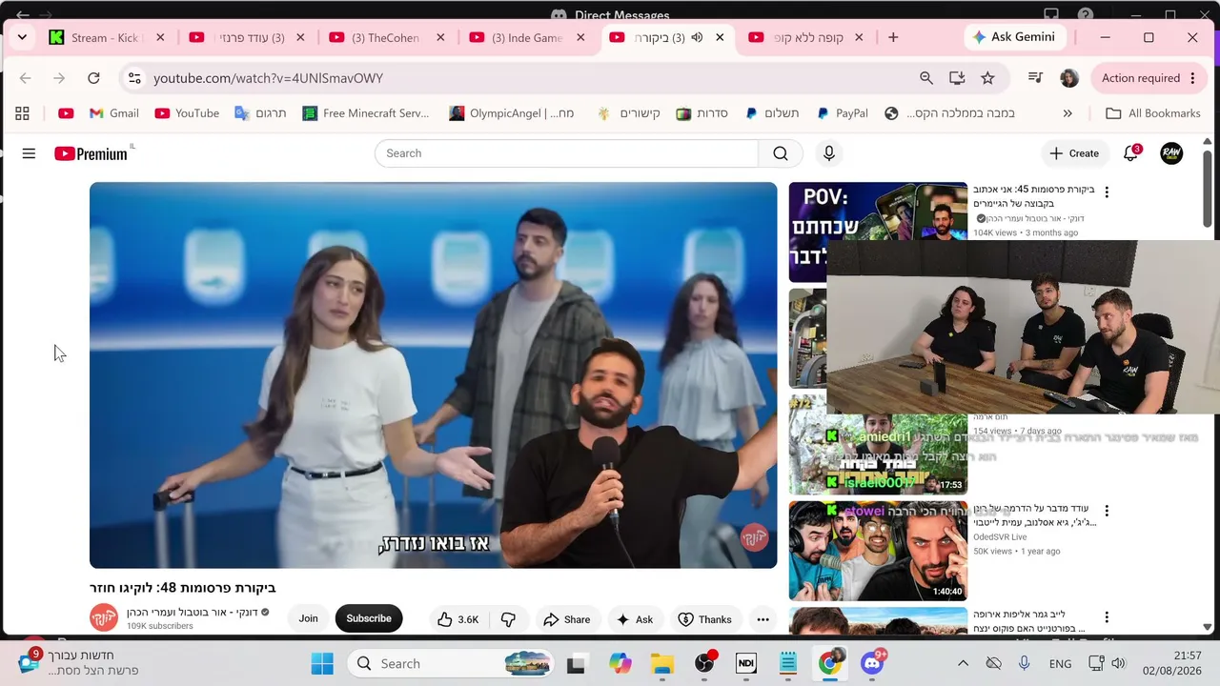Image resolution: width=1220 pixels, height=686 pixels.
Task: Open the Create menu on YouTube
Action: click(x=1074, y=153)
